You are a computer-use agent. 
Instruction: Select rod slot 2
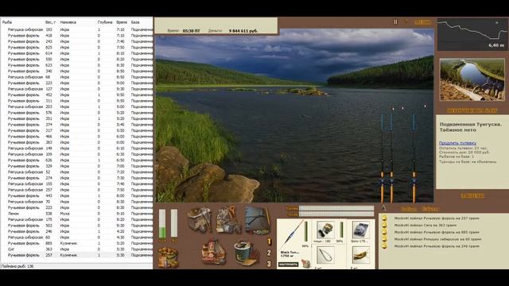point(269,253)
